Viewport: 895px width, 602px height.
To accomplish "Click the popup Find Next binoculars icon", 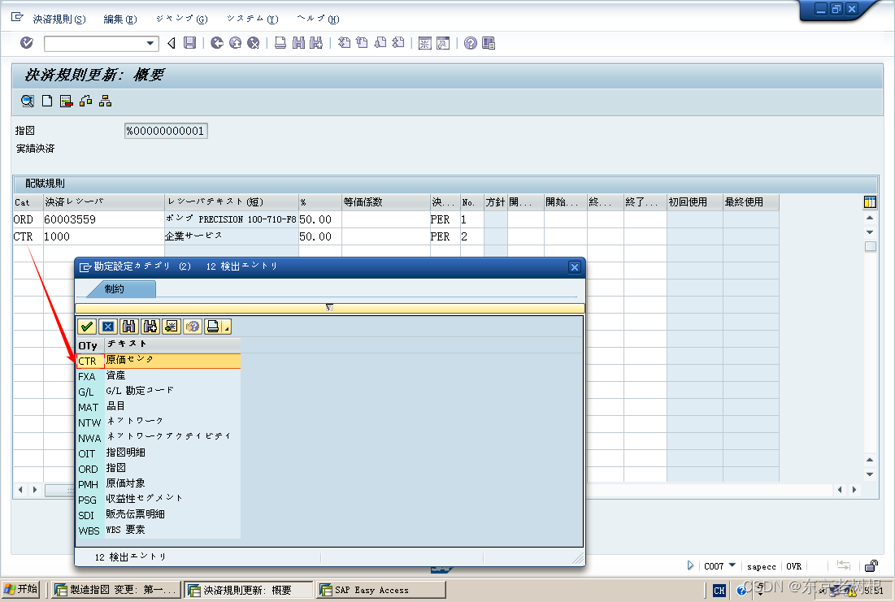I will (x=150, y=327).
